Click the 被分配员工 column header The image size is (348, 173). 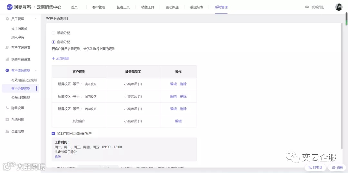tap(133, 72)
